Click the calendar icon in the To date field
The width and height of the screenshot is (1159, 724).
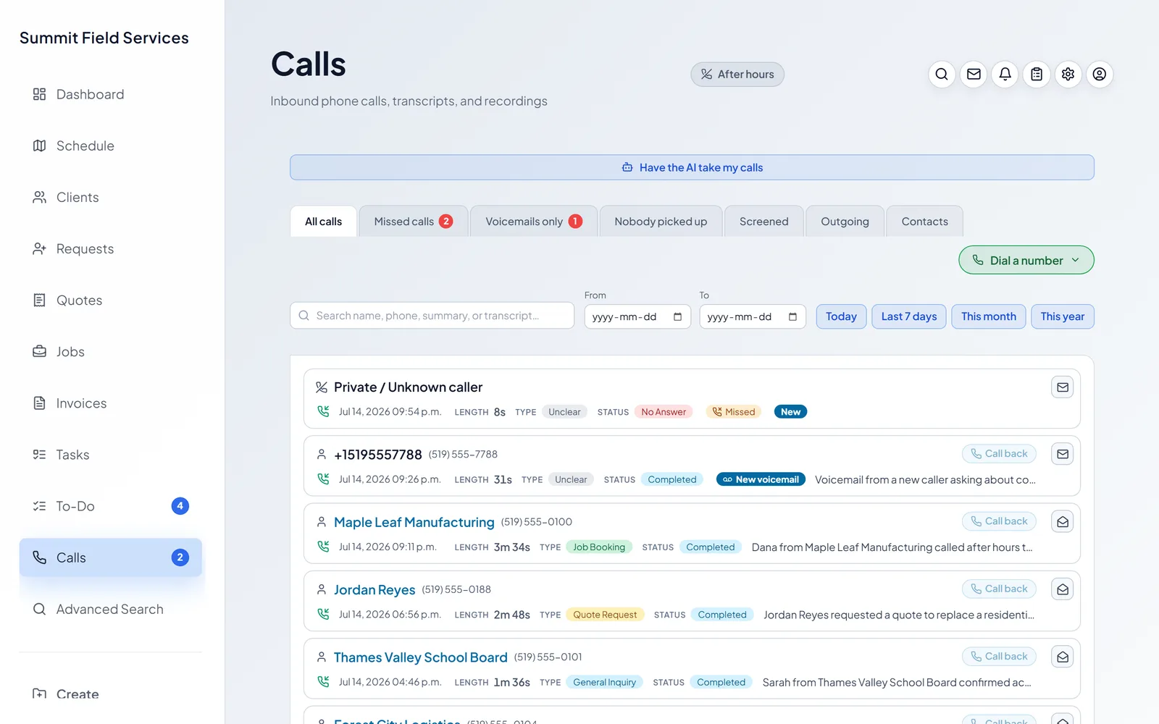click(x=792, y=316)
